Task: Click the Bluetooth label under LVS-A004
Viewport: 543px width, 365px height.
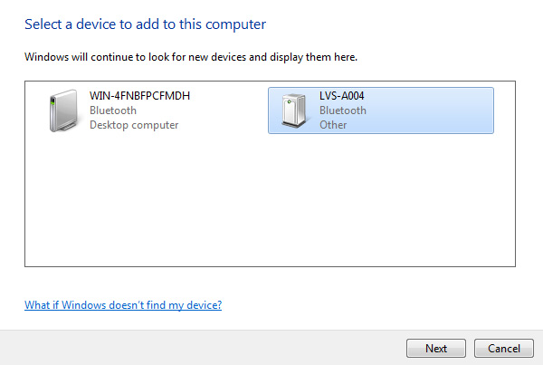Action: tap(342, 110)
